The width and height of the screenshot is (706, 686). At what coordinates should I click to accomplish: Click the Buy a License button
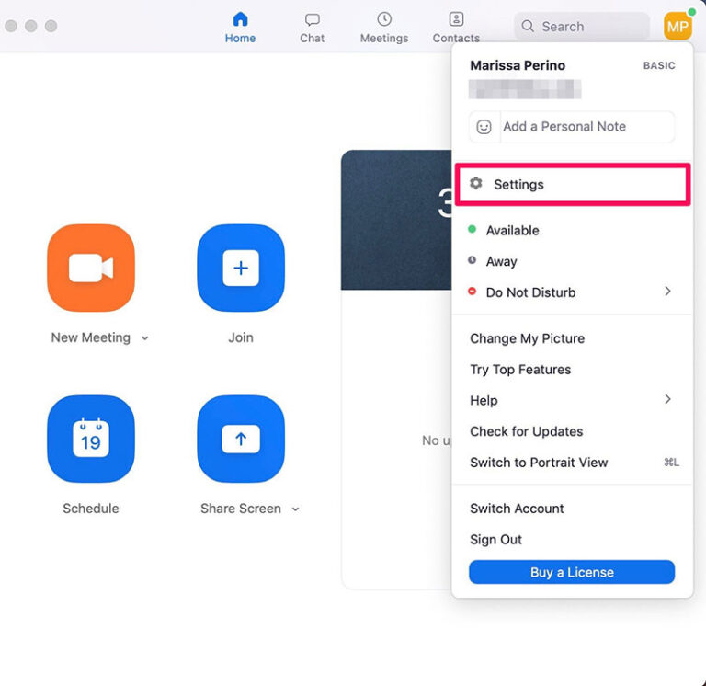[x=572, y=572]
